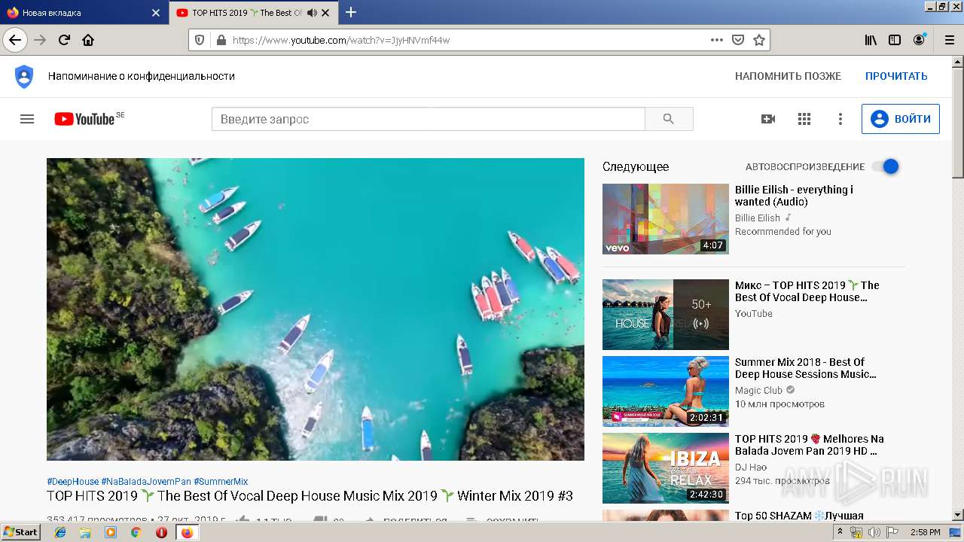Open Billie Eilish - everything i wanted title
Screen dimensions: 964x542
point(794,196)
